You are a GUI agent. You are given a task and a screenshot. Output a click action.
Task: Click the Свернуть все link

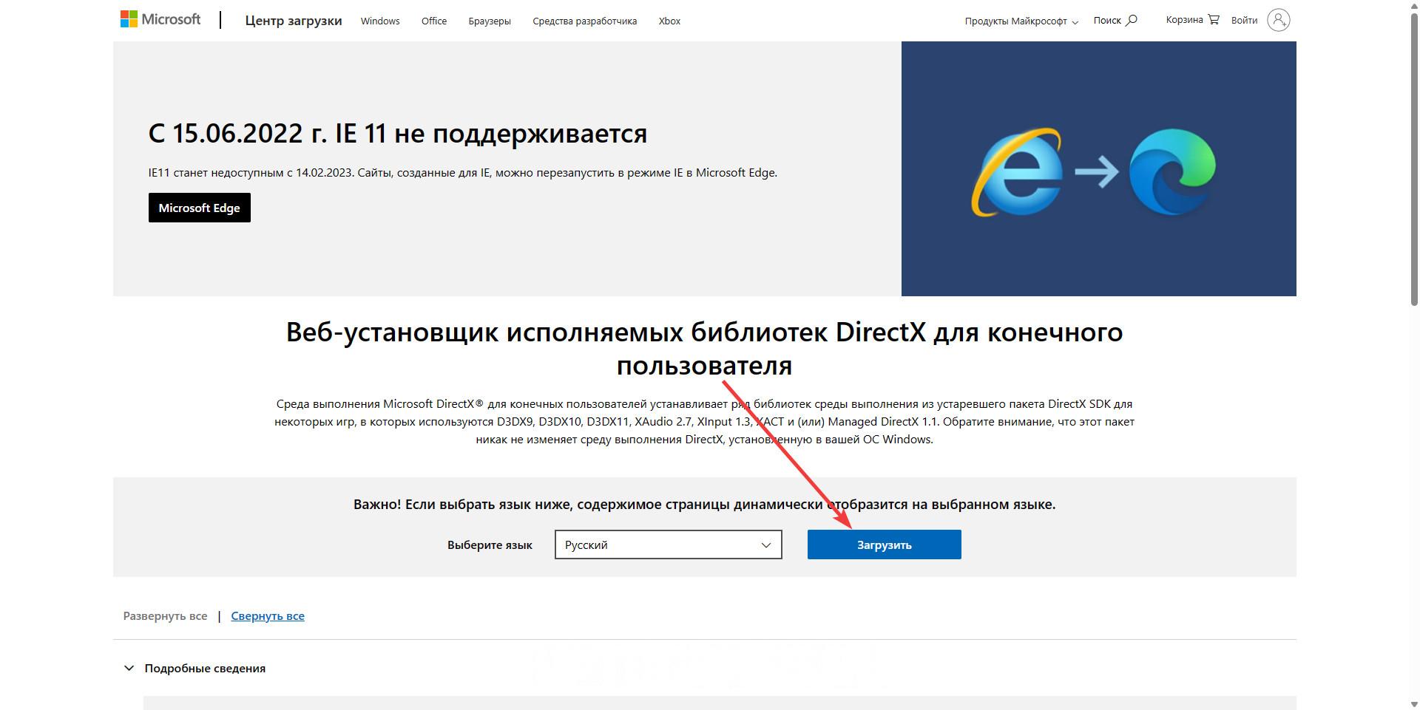coord(268,615)
